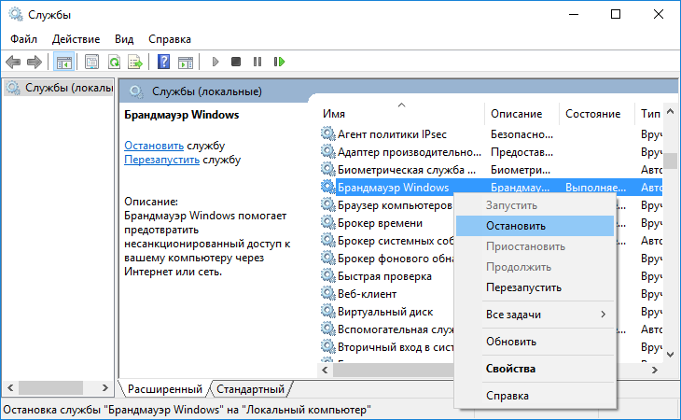Viewport: 681px width, 420px height.
Task: Choose Справка in the context menu
Action: click(x=535, y=396)
